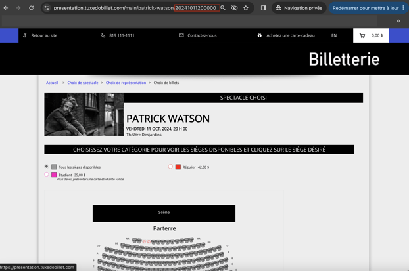
Task: Click the Scène stage block
Action: 164,213
